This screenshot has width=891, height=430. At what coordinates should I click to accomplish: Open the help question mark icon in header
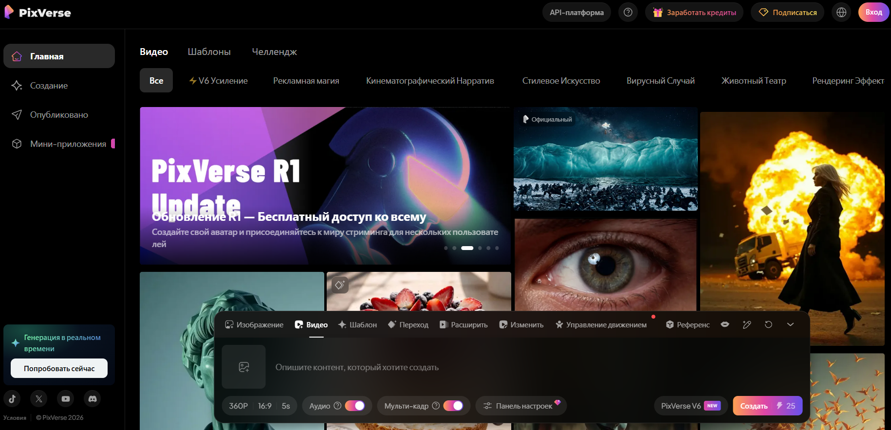[628, 12]
